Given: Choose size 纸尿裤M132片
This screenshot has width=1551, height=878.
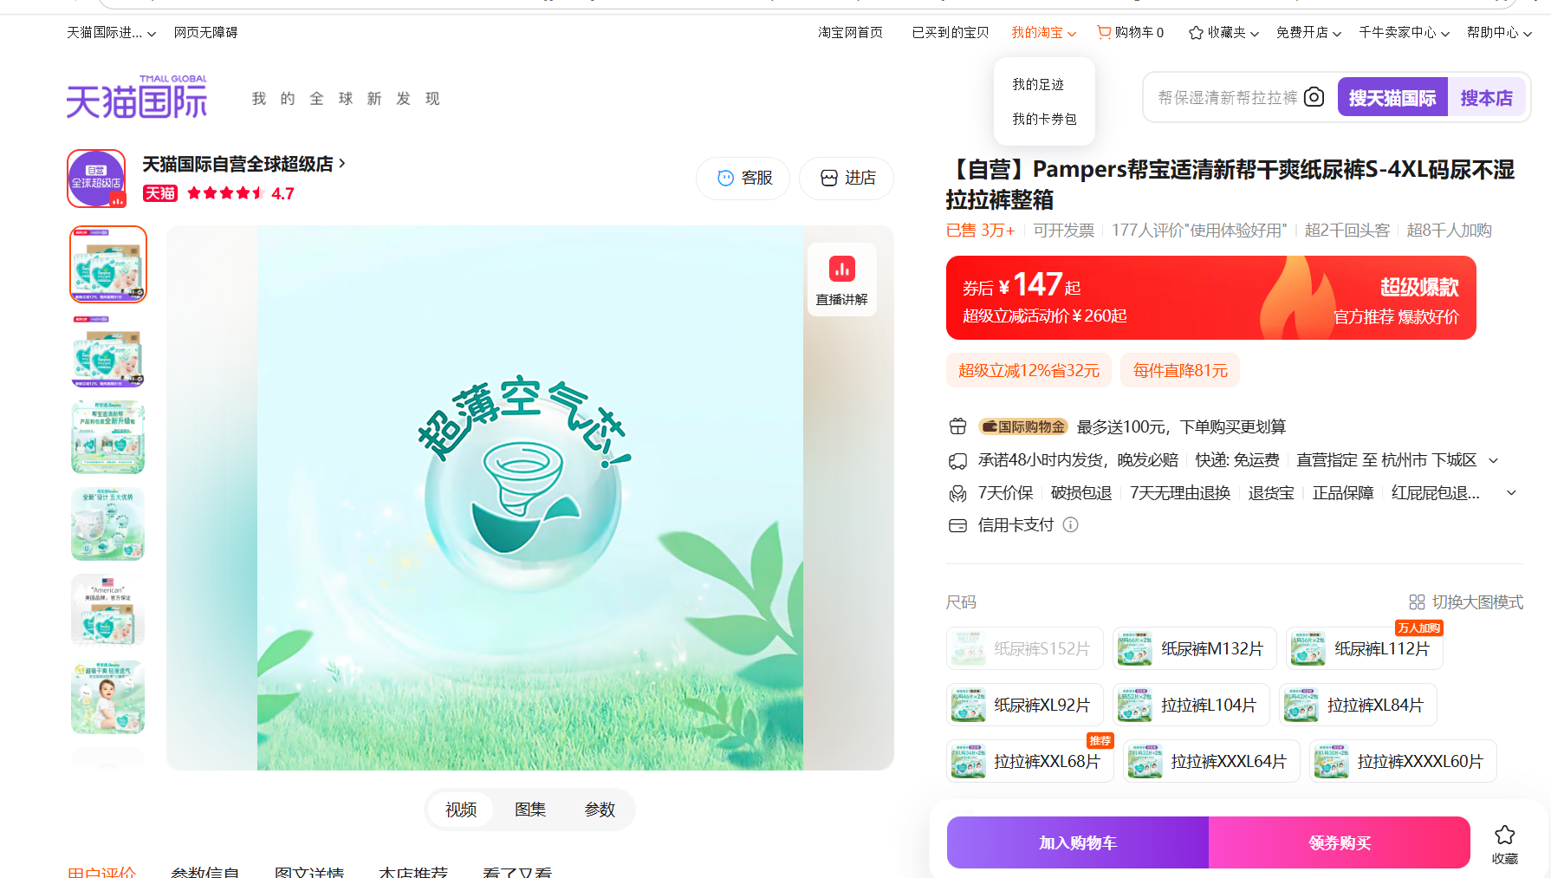Looking at the screenshot, I should tap(1195, 648).
